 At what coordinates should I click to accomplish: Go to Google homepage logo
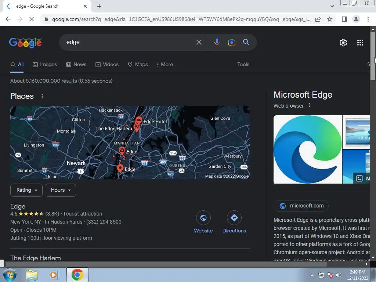(x=26, y=43)
